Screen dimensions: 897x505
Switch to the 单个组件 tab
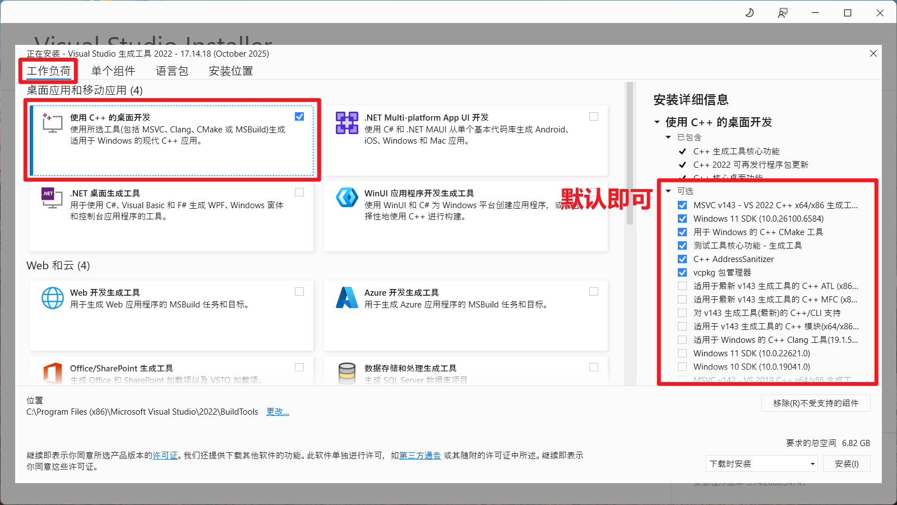113,71
